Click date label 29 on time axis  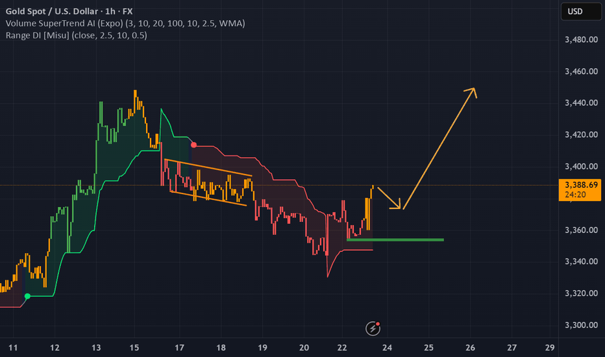coord(550,348)
